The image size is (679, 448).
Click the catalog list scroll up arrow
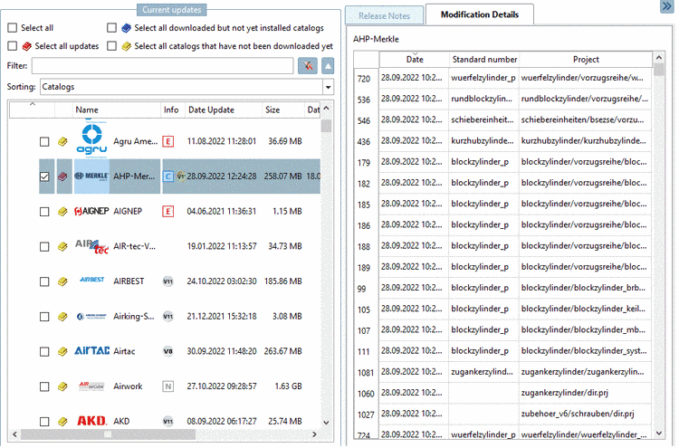point(326,109)
